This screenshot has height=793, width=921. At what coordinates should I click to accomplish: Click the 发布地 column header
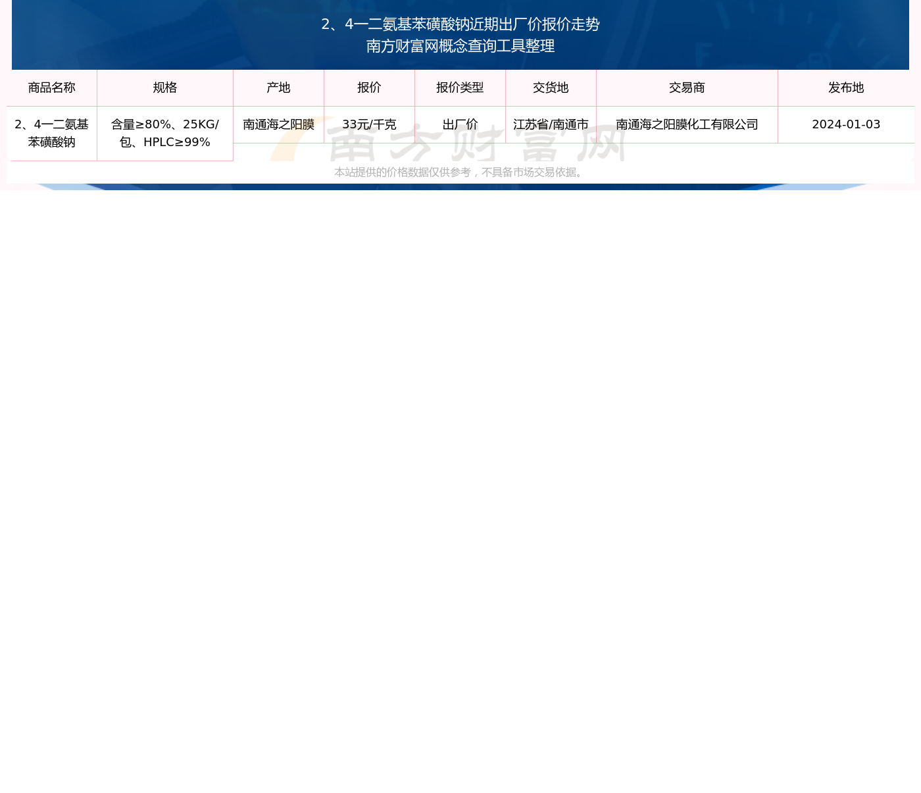coord(846,88)
